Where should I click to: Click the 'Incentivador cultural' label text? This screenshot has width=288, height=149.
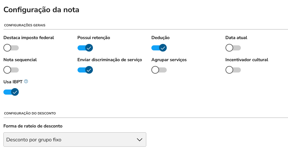point(247,60)
